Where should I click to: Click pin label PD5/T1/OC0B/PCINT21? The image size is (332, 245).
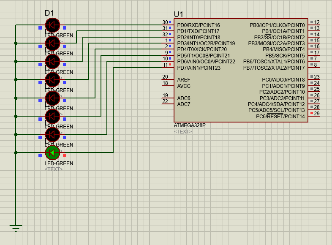click(x=204, y=56)
